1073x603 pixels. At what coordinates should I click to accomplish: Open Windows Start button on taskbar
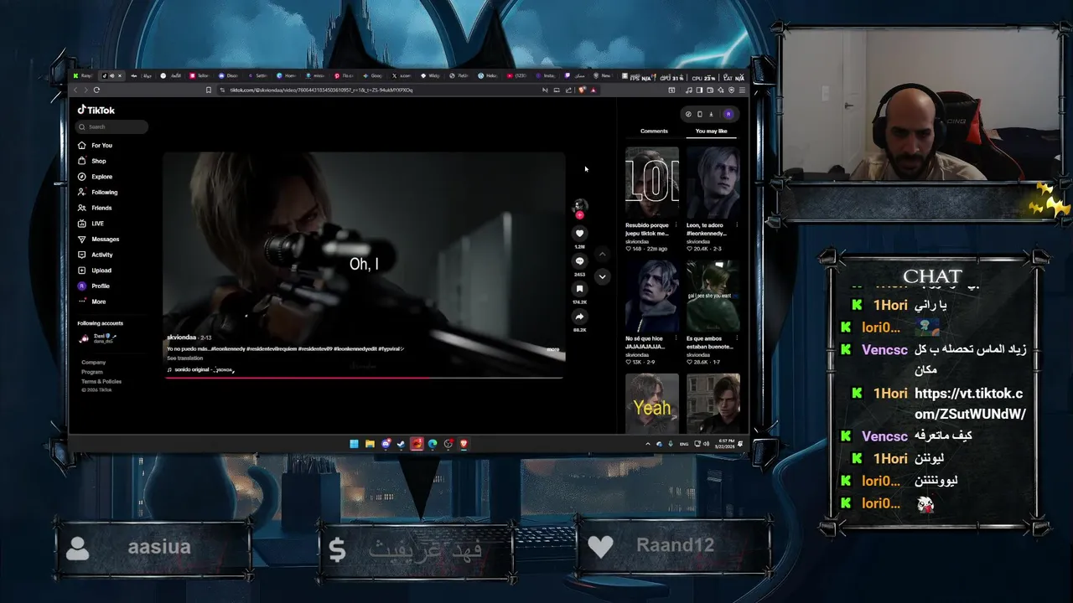coord(354,444)
